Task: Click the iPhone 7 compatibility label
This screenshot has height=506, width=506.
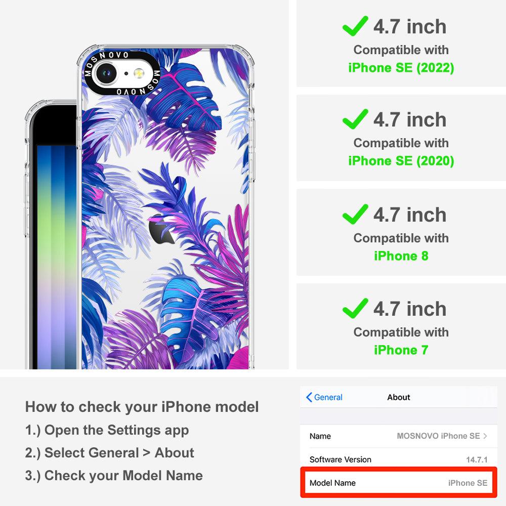Action: coord(401,350)
